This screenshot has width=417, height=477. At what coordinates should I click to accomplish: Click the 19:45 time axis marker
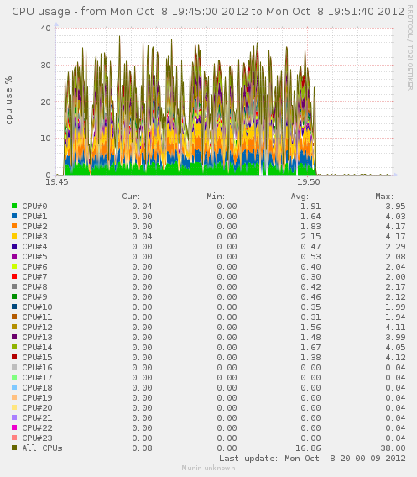(57, 182)
